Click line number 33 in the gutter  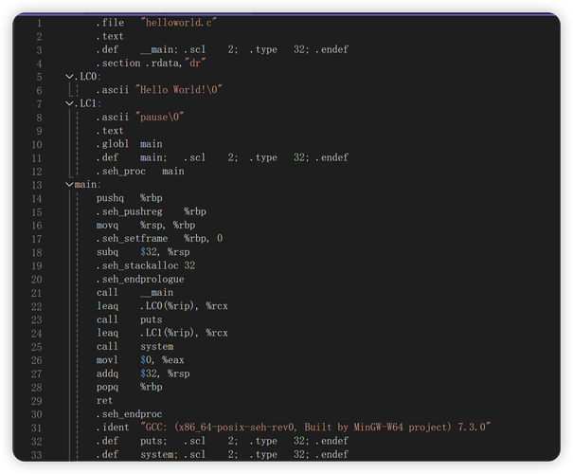point(36,455)
